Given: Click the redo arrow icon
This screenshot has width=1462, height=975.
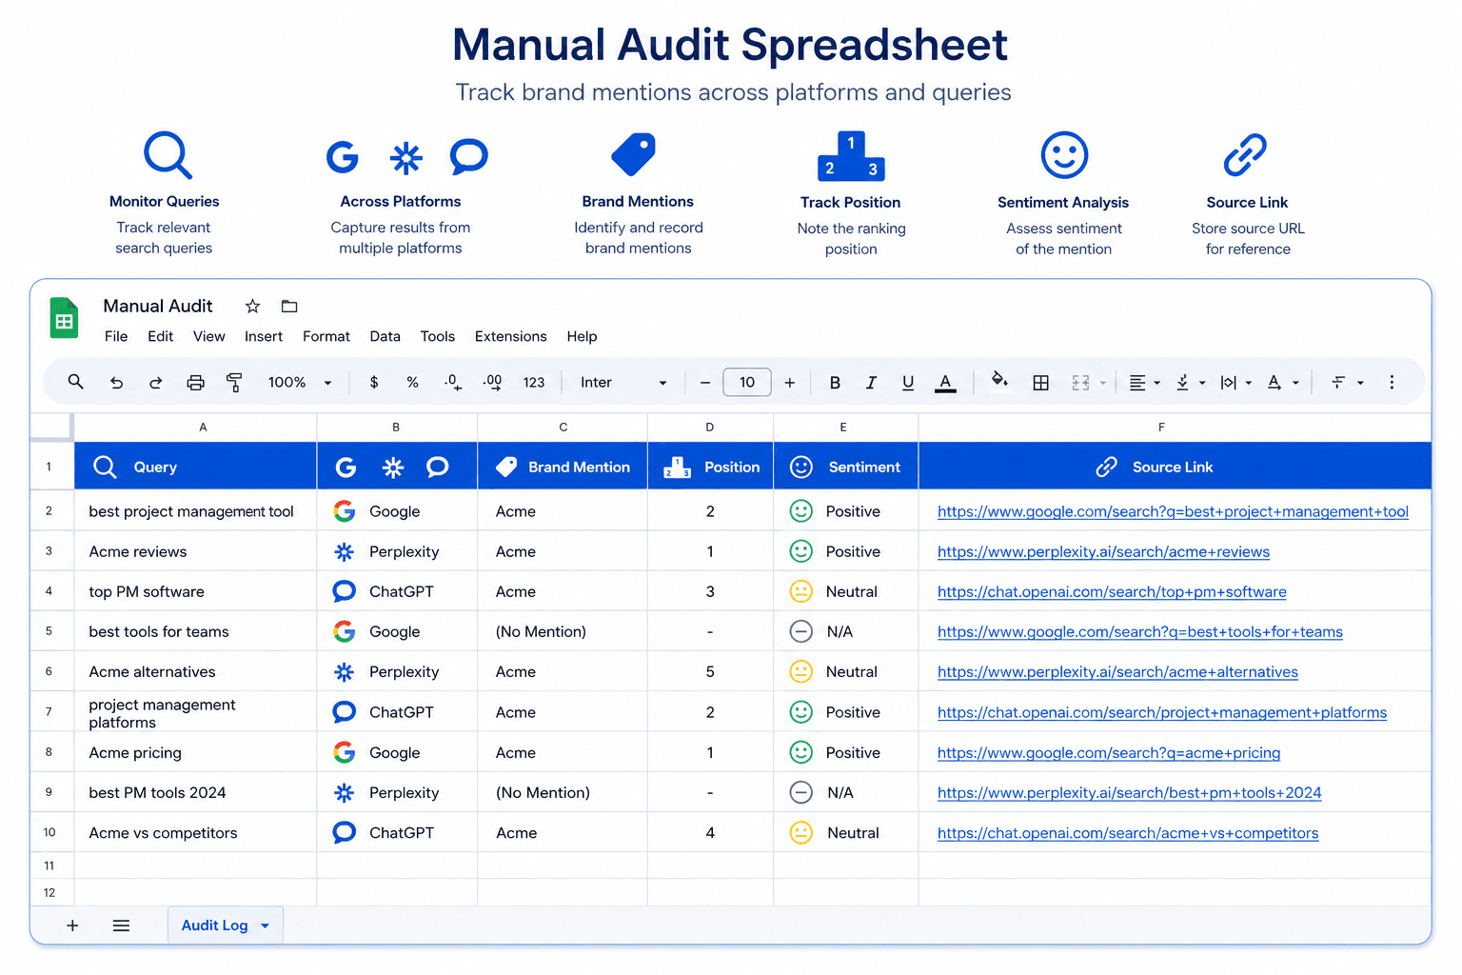Looking at the screenshot, I should 155,383.
